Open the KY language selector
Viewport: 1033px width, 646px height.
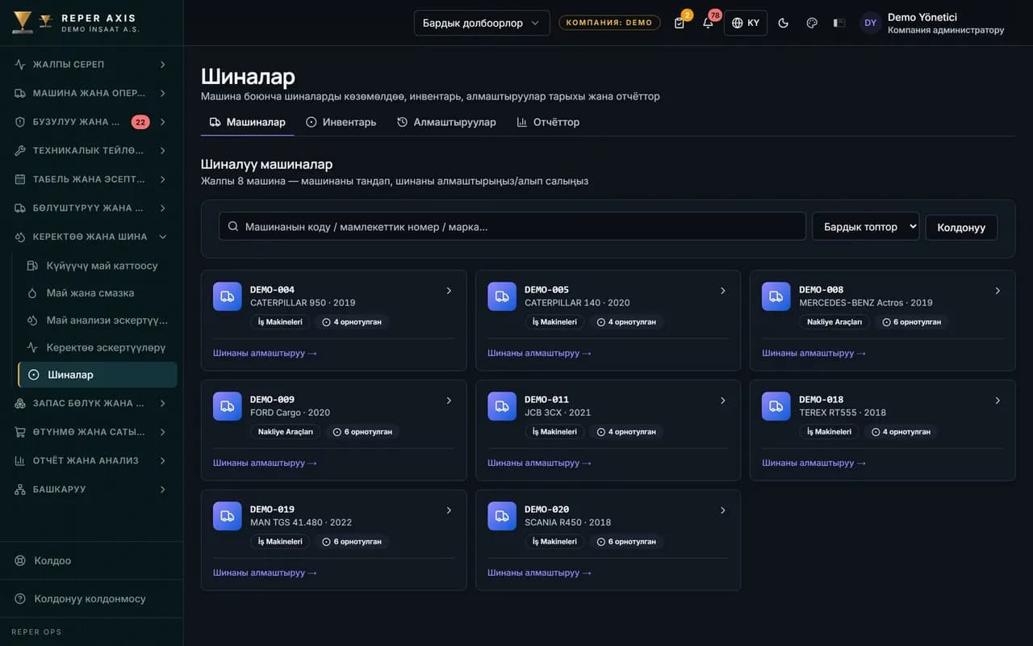(x=746, y=23)
